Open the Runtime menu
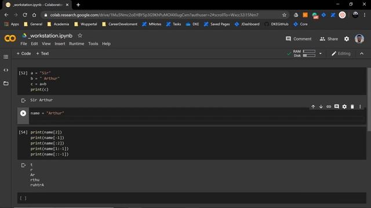This screenshot has height=208, width=371. (x=77, y=44)
